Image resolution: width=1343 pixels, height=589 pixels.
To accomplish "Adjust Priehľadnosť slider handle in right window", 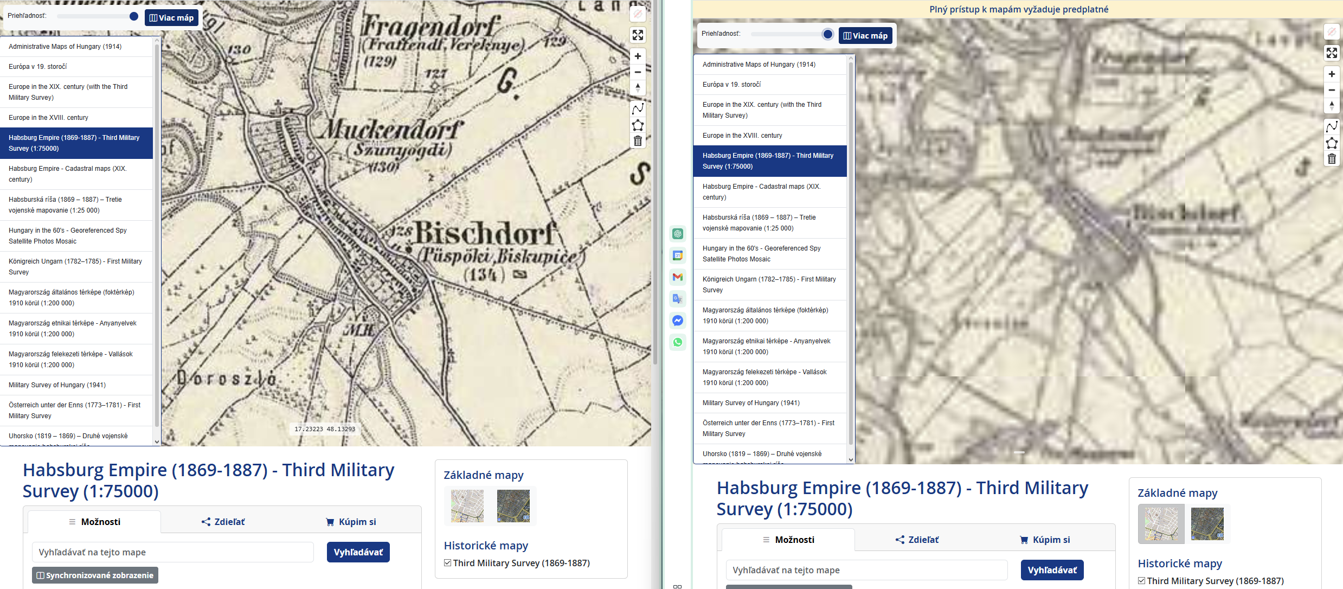I will [828, 34].
